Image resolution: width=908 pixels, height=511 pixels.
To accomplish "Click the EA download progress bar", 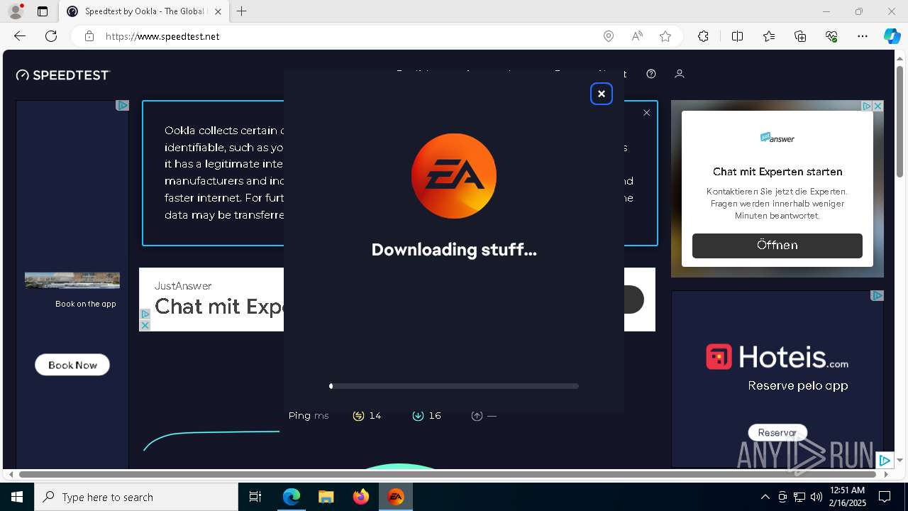I will point(454,386).
